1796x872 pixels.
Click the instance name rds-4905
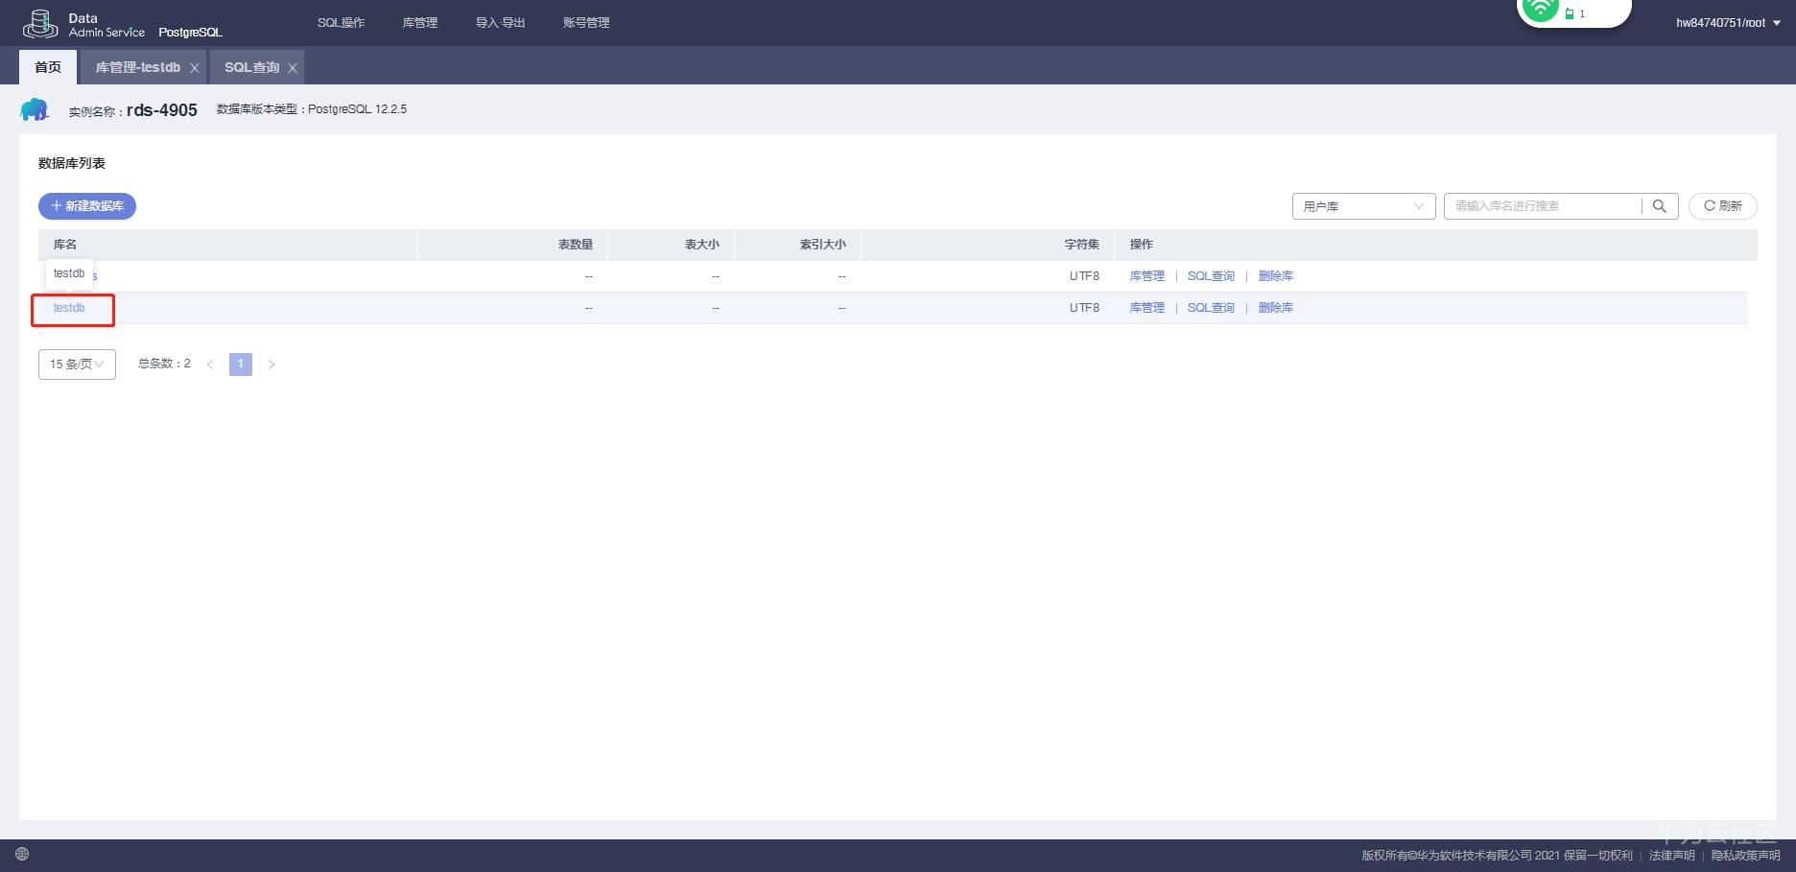tap(161, 110)
